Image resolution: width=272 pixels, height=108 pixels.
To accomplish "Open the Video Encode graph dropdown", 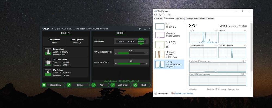I will (x=190, y=45).
